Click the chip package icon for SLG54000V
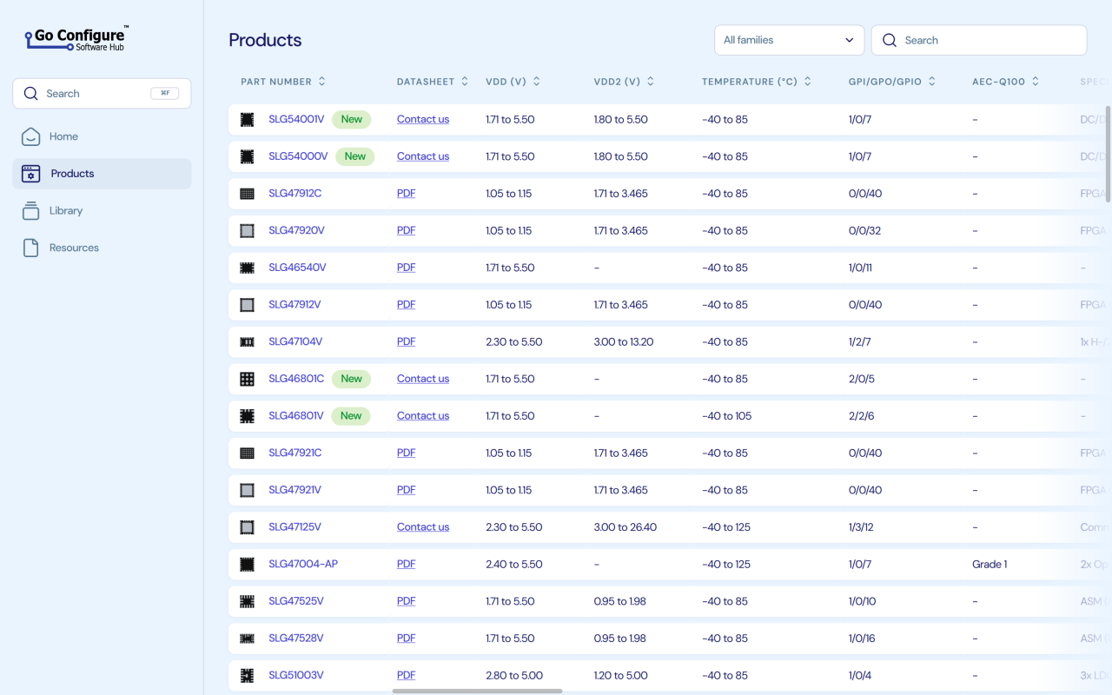 pos(247,156)
